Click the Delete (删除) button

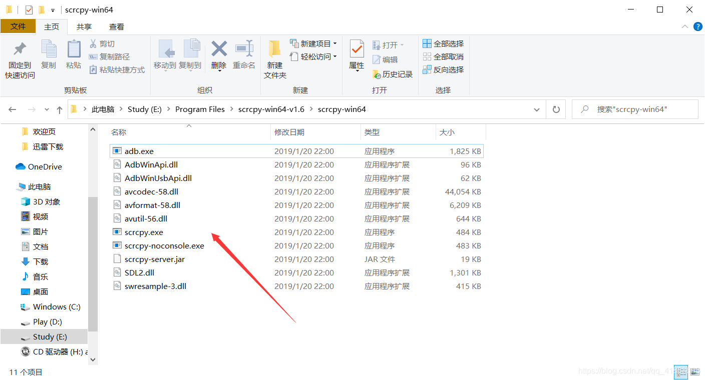[x=219, y=55]
